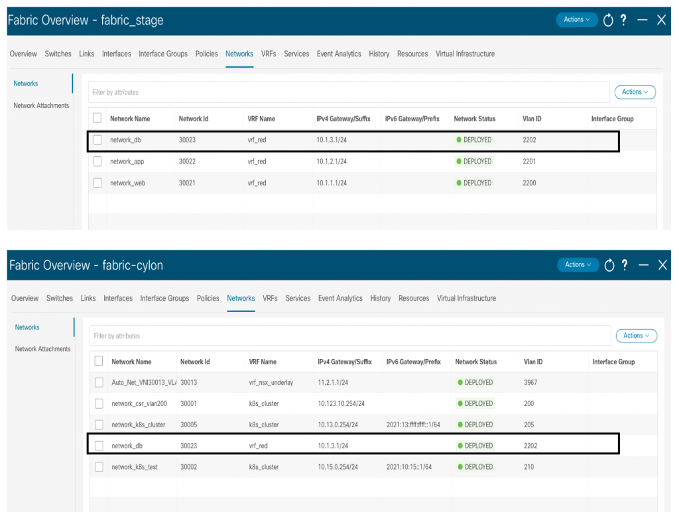The height and width of the screenshot is (512, 679).
Task: Open blue Actions dropdown in fabric_stage header
Action: point(576,20)
